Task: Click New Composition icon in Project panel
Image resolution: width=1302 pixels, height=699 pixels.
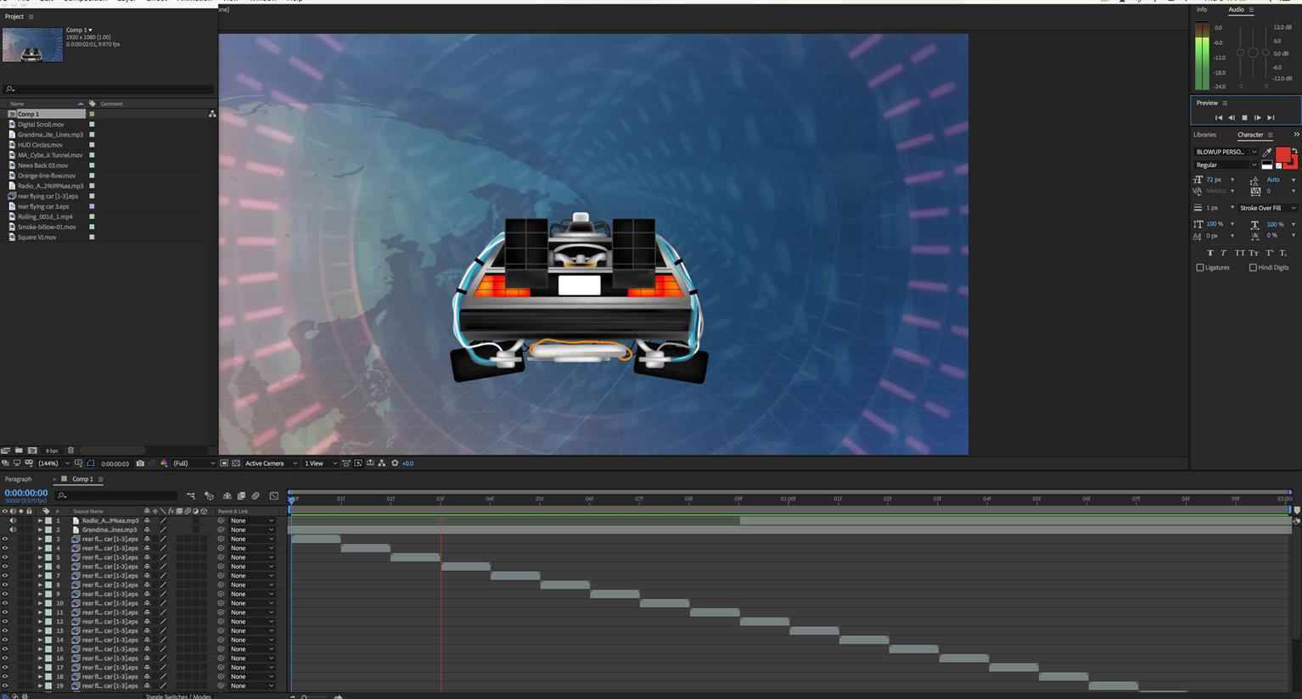Action: pos(32,450)
